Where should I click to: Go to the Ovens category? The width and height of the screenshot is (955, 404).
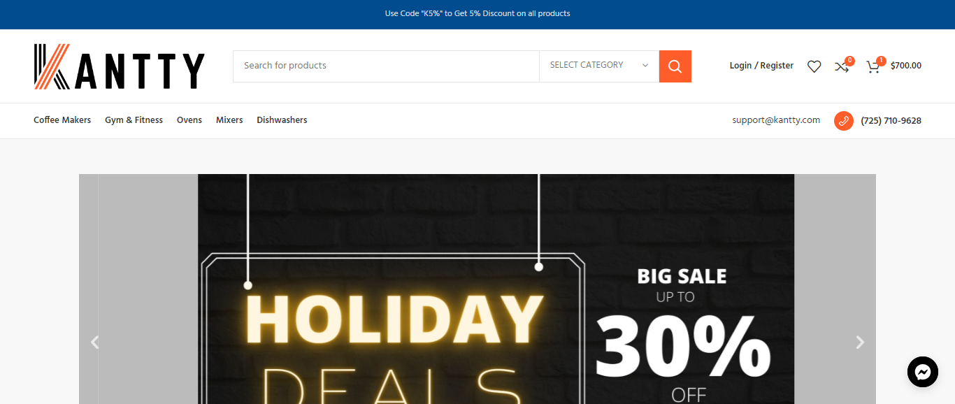pos(189,120)
